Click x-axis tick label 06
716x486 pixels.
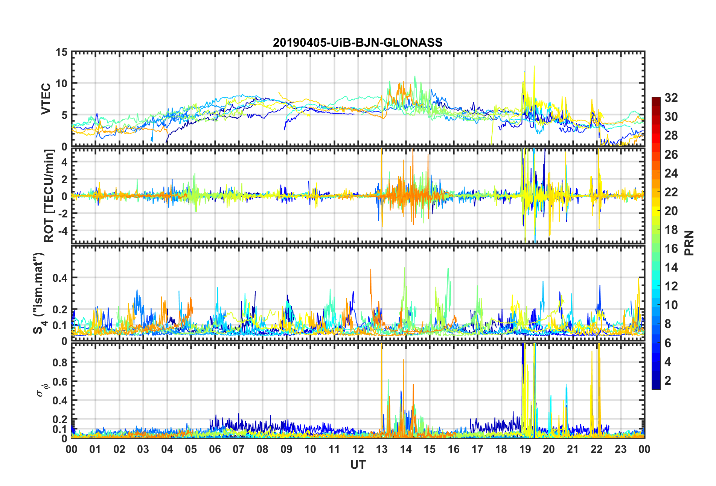click(215, 449)
